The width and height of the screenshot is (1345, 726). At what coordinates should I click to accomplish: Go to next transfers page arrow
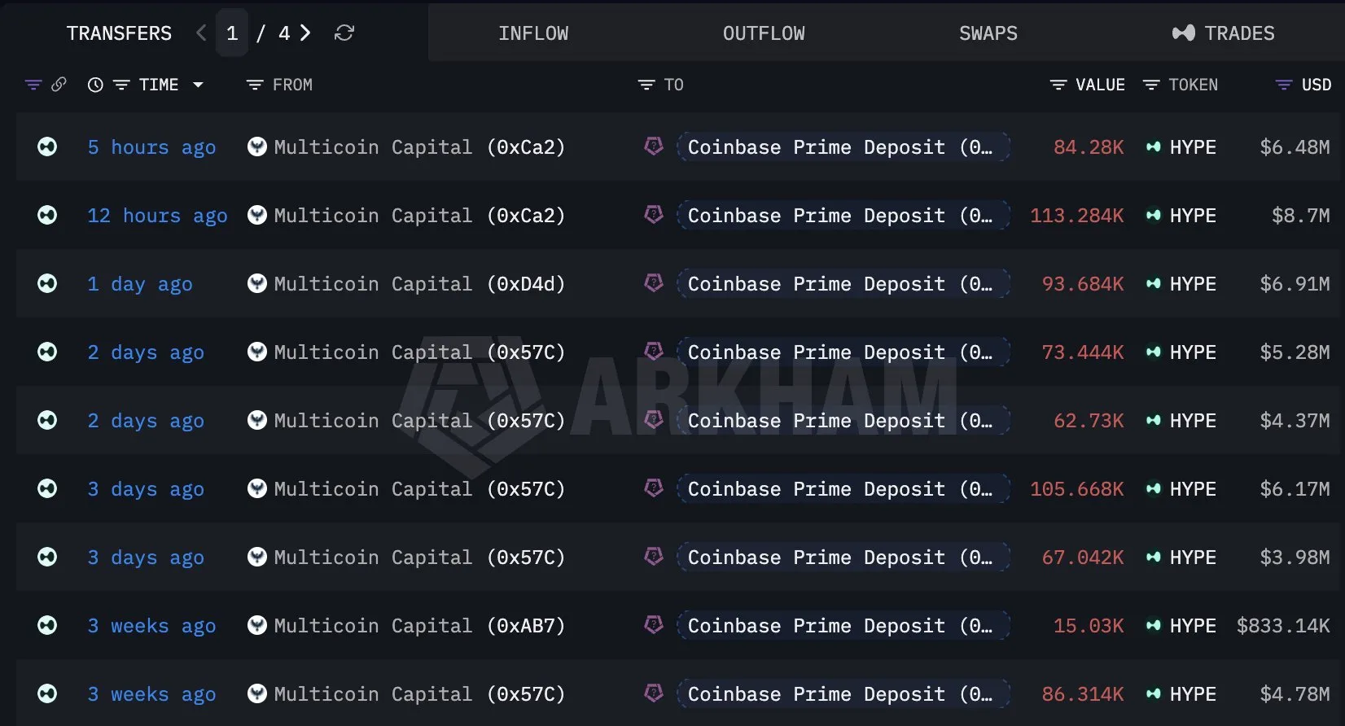[305, 33]
